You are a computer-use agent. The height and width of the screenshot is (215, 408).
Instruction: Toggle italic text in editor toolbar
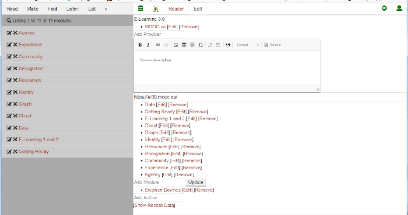[148, 45]
